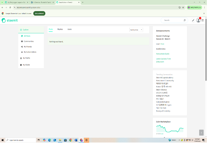Switch to the Users tab
This screenshot has width=210, height=143.
(70, 29)
